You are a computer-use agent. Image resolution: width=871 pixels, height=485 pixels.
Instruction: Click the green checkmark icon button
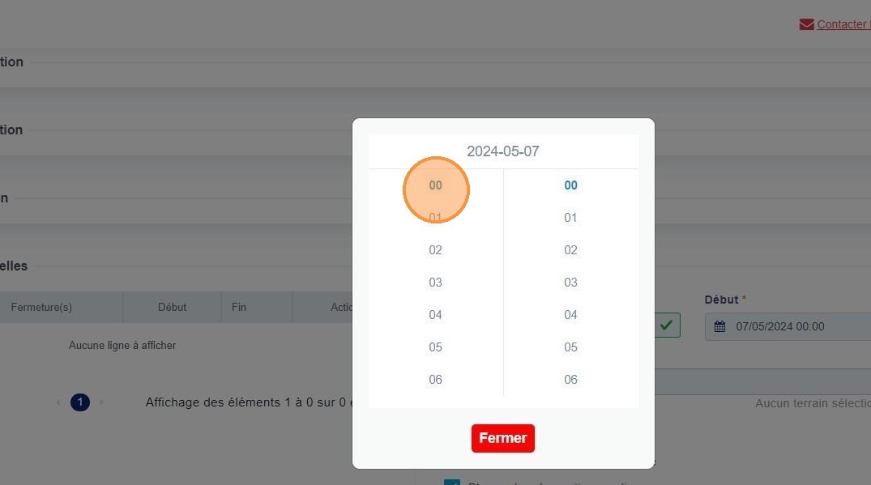[x=667, y=325]
